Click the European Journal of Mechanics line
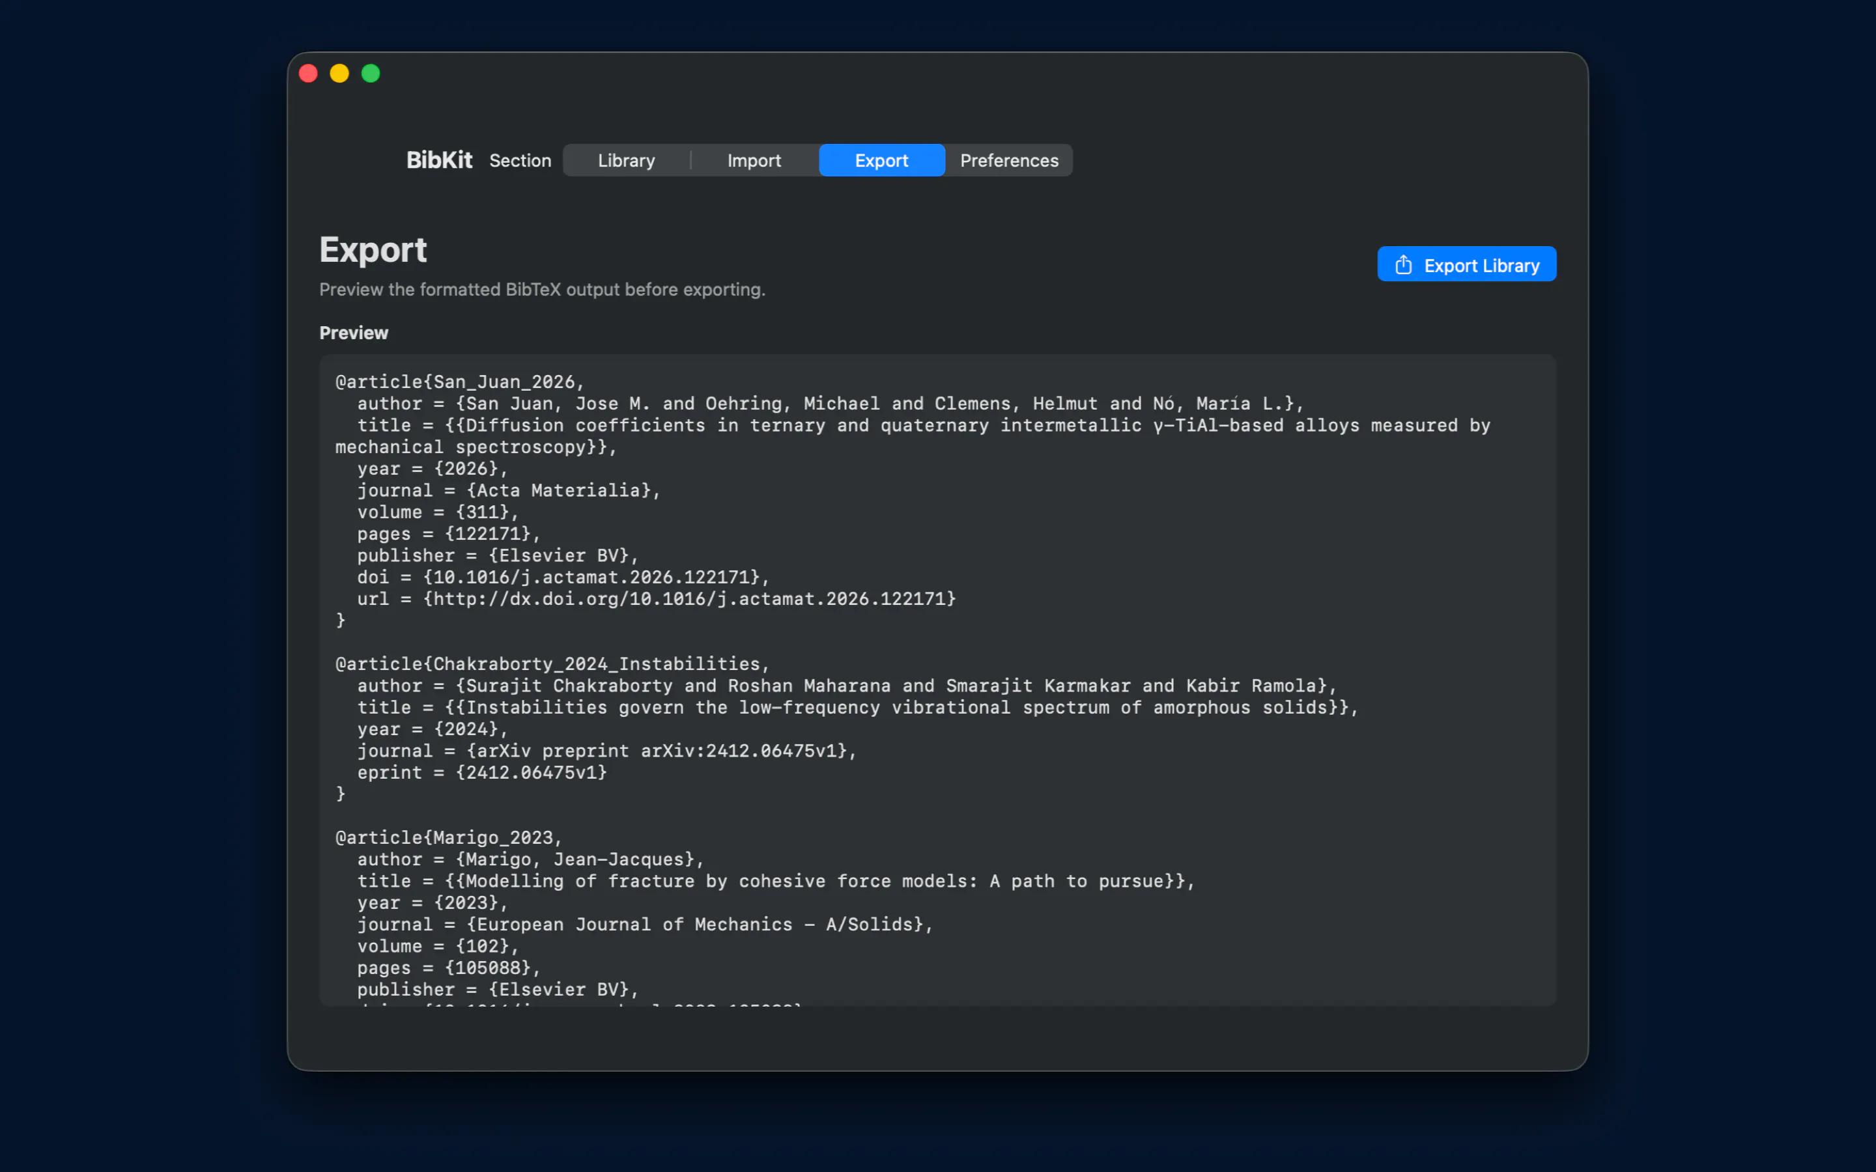 (645, 925)
